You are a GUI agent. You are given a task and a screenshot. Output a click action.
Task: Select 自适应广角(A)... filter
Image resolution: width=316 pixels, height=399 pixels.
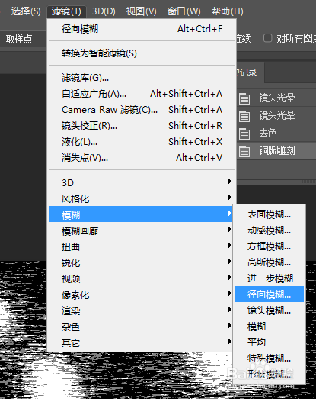tap(142, 94)
